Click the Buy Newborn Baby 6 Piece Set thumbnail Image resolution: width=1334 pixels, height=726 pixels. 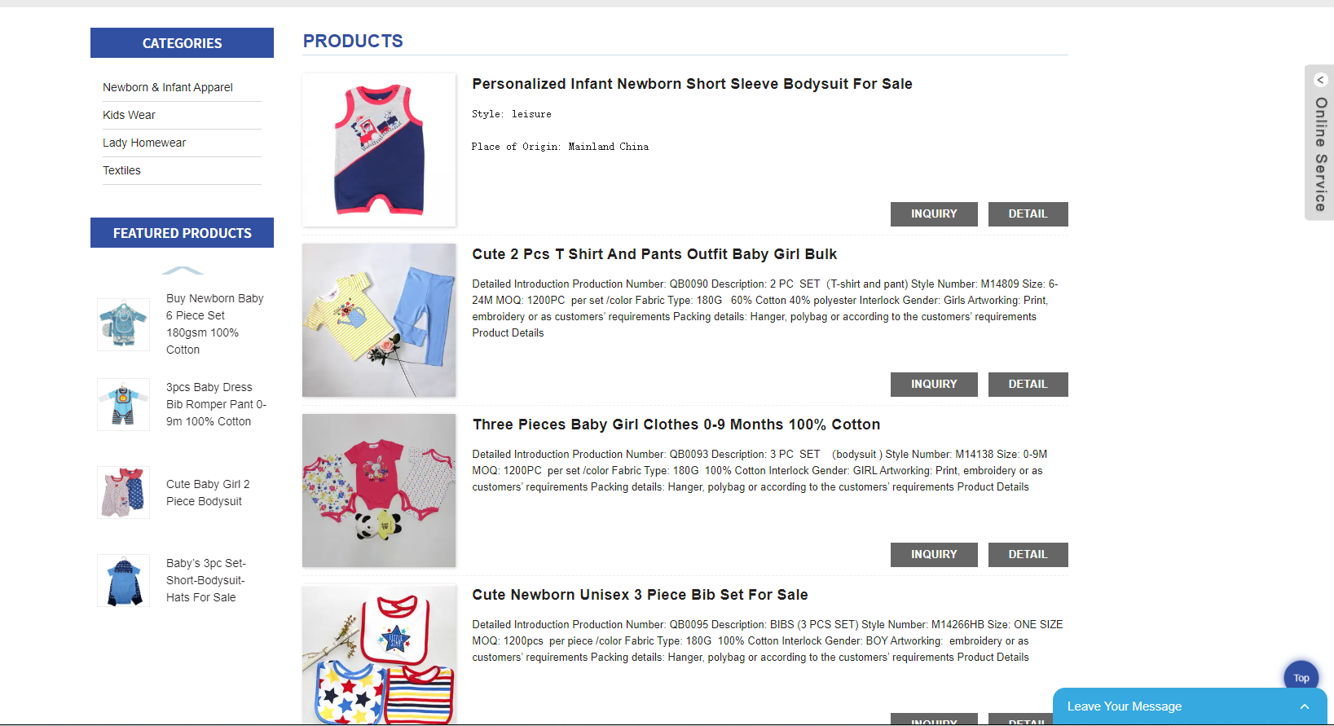coord(123,324)
